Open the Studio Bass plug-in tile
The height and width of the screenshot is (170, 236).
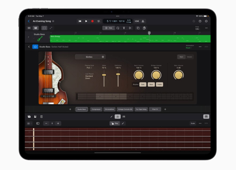point(82,109)
